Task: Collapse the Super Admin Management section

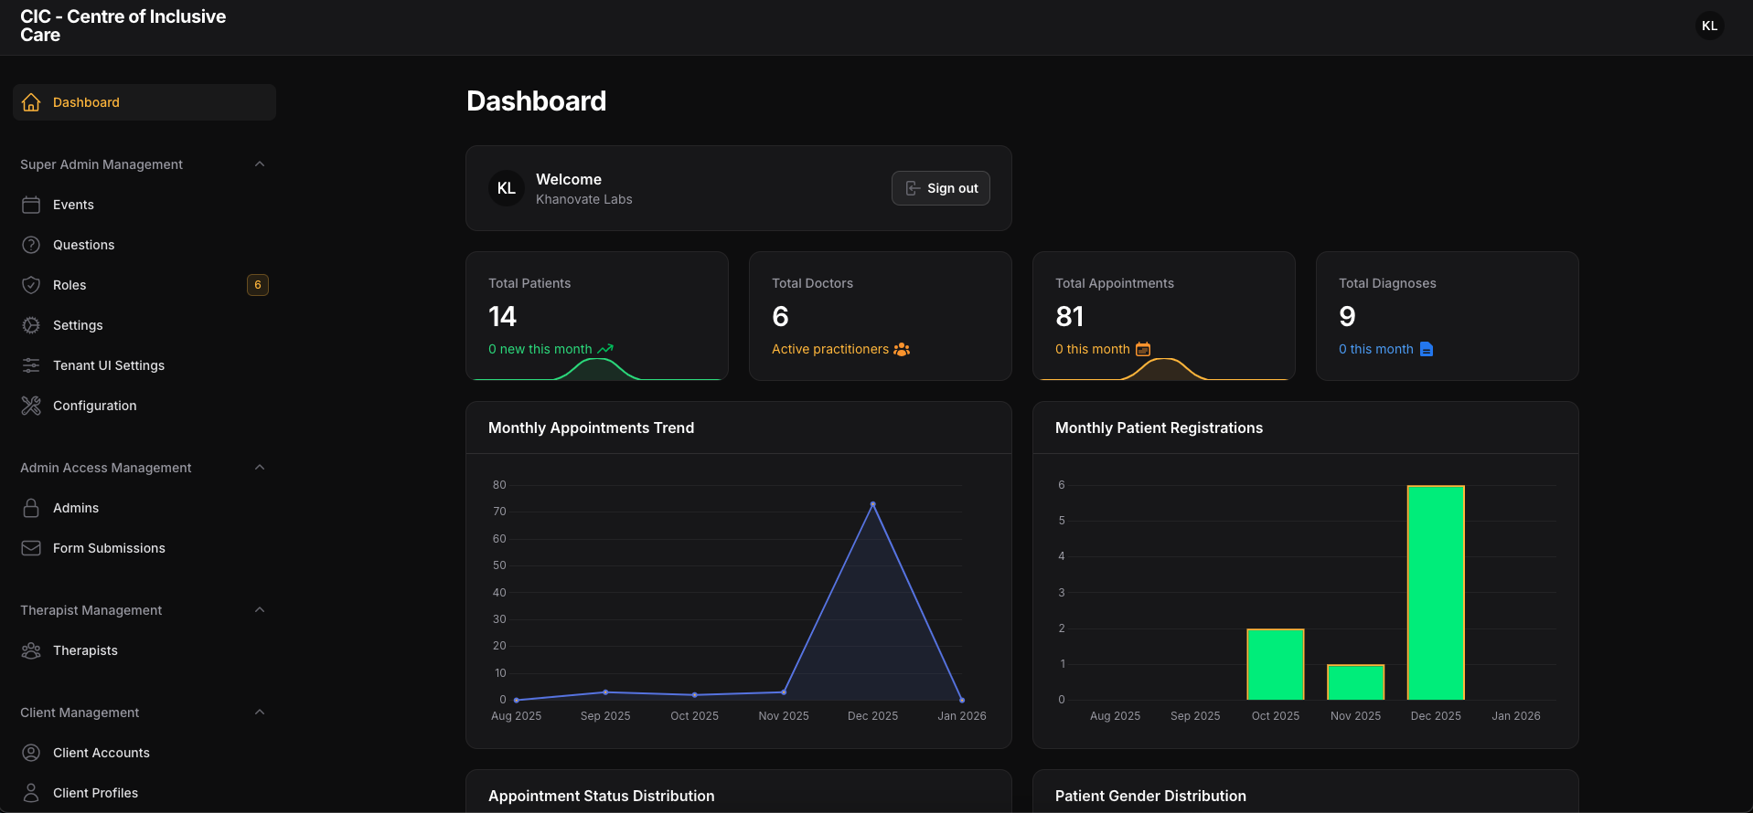Action: pos(260,164)
